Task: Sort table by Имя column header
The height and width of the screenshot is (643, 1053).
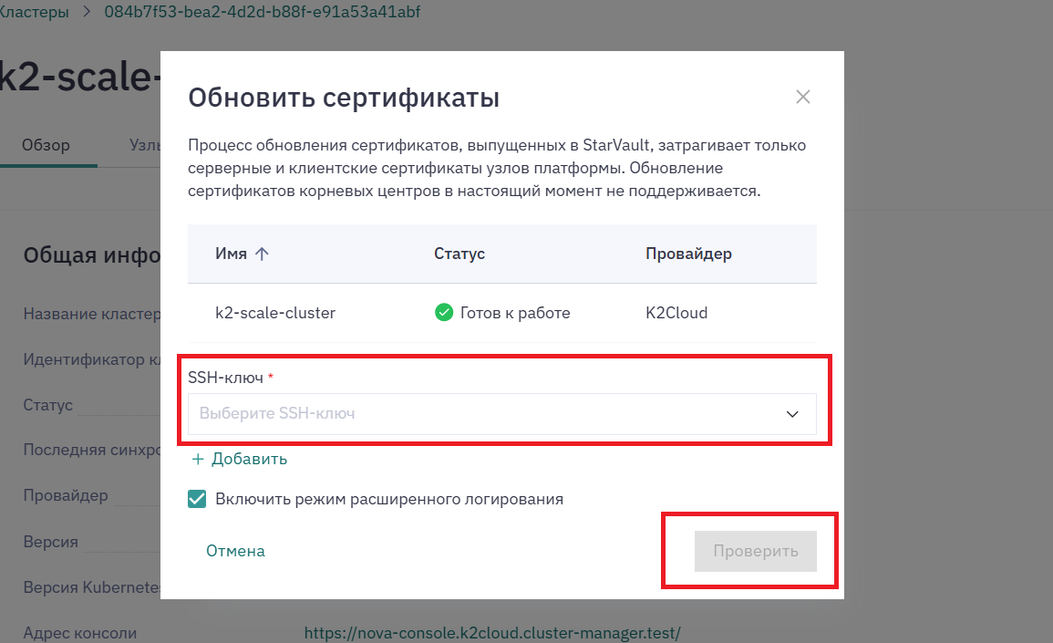Action: tap(231, 254)
